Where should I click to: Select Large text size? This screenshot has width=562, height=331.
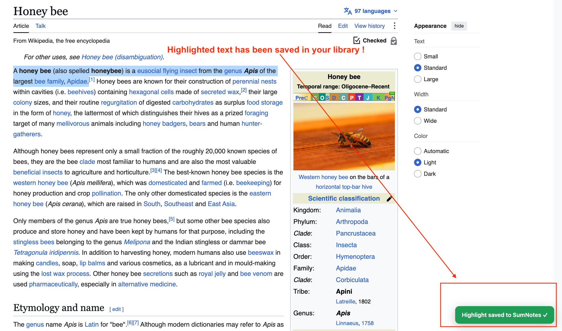[x=418, y=79]
